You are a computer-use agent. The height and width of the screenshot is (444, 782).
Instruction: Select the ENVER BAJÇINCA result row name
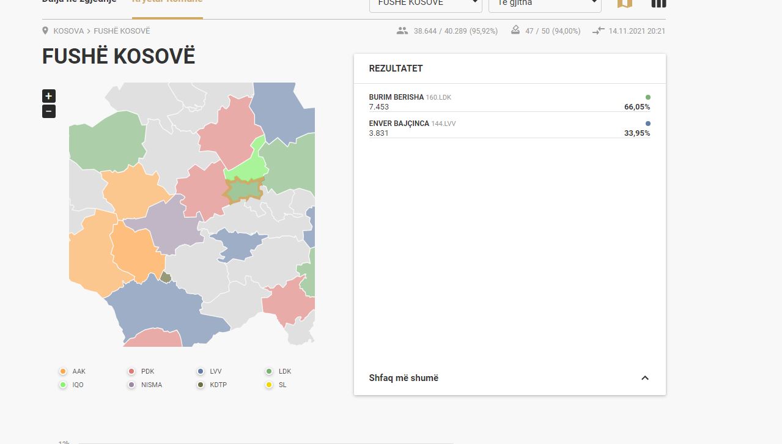(399, 124)
